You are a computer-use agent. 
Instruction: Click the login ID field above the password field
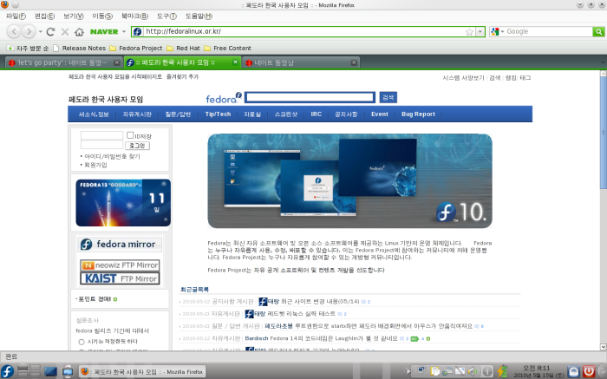click(x=101, y=135)
